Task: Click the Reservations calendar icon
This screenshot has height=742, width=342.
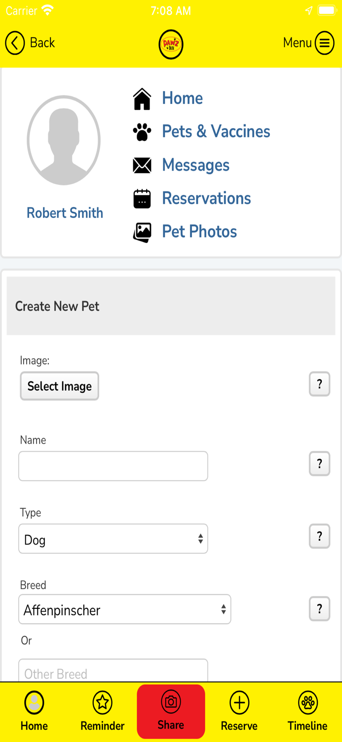Action: (142, 198)
